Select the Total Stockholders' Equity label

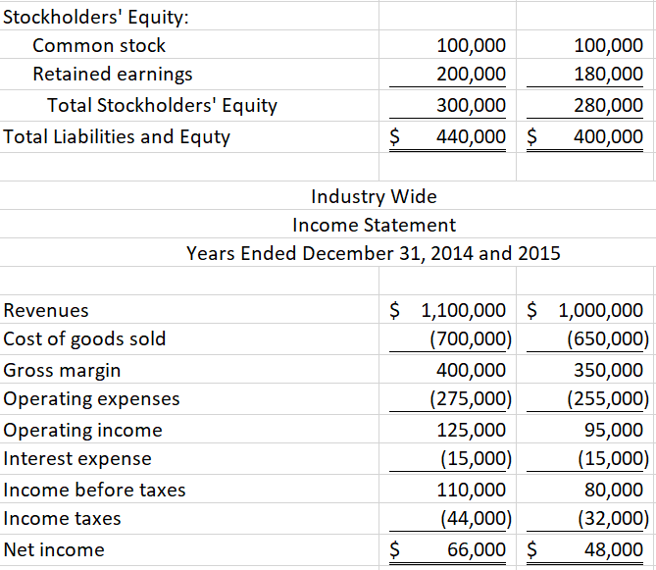click(162, 105)
